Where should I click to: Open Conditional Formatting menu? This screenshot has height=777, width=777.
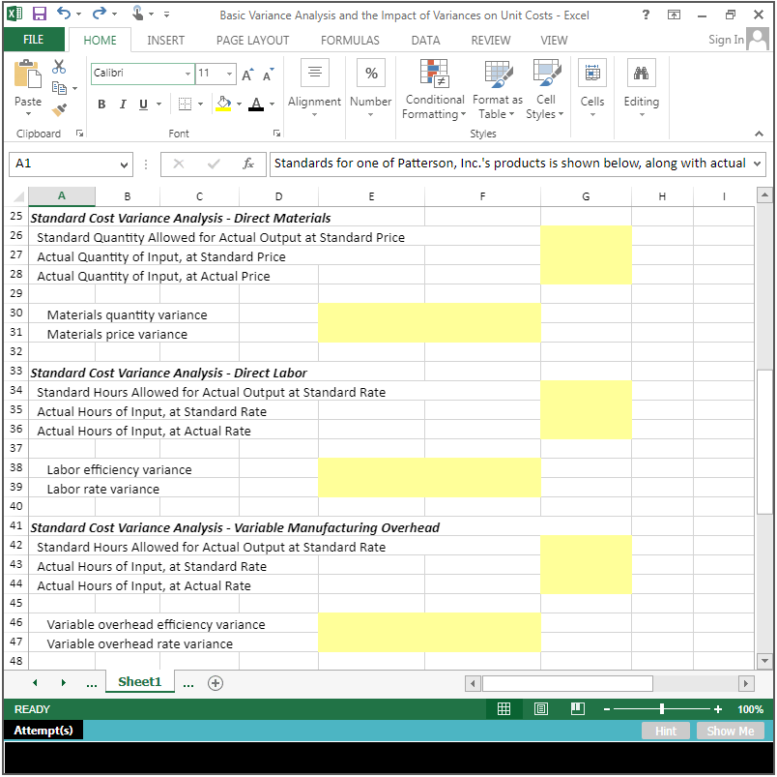434,90
